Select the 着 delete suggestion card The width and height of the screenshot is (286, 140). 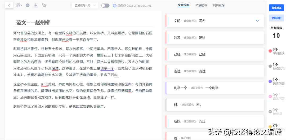(x=215, y=136)
